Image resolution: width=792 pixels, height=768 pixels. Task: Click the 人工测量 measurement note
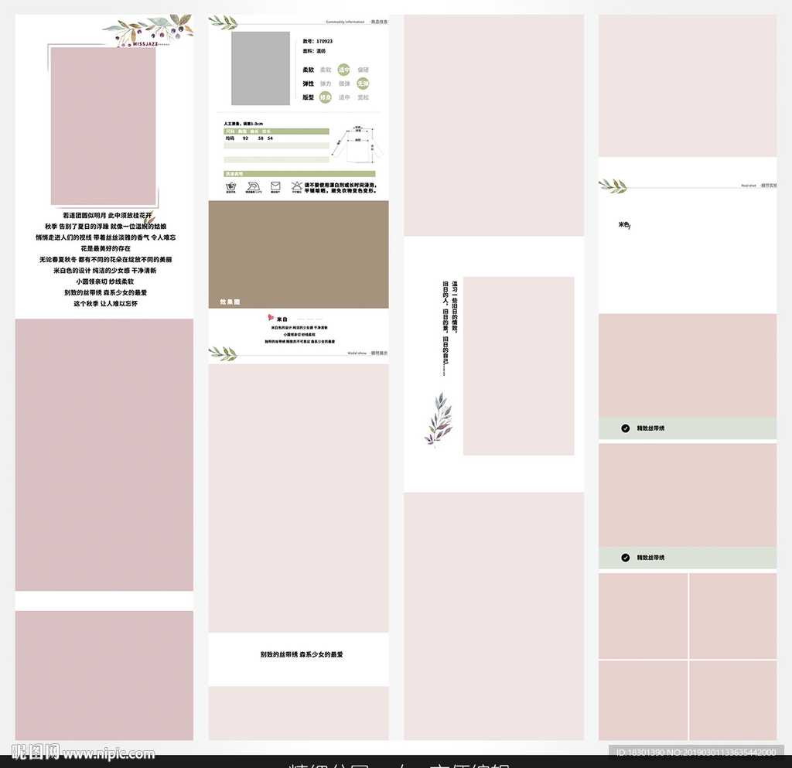[x=244, y=123]
